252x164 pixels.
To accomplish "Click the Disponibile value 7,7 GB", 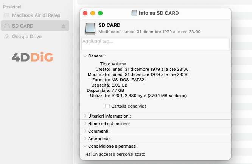I will (118, 90).
